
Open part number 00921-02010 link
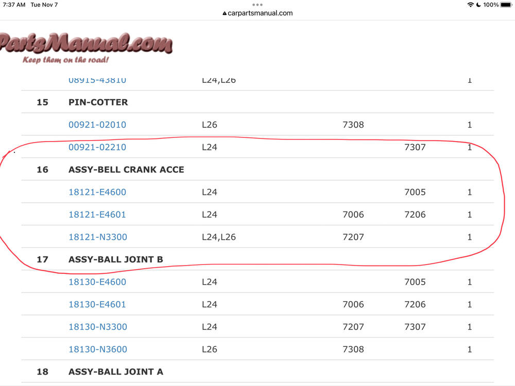pyautogui.click(x=97, y=125)
